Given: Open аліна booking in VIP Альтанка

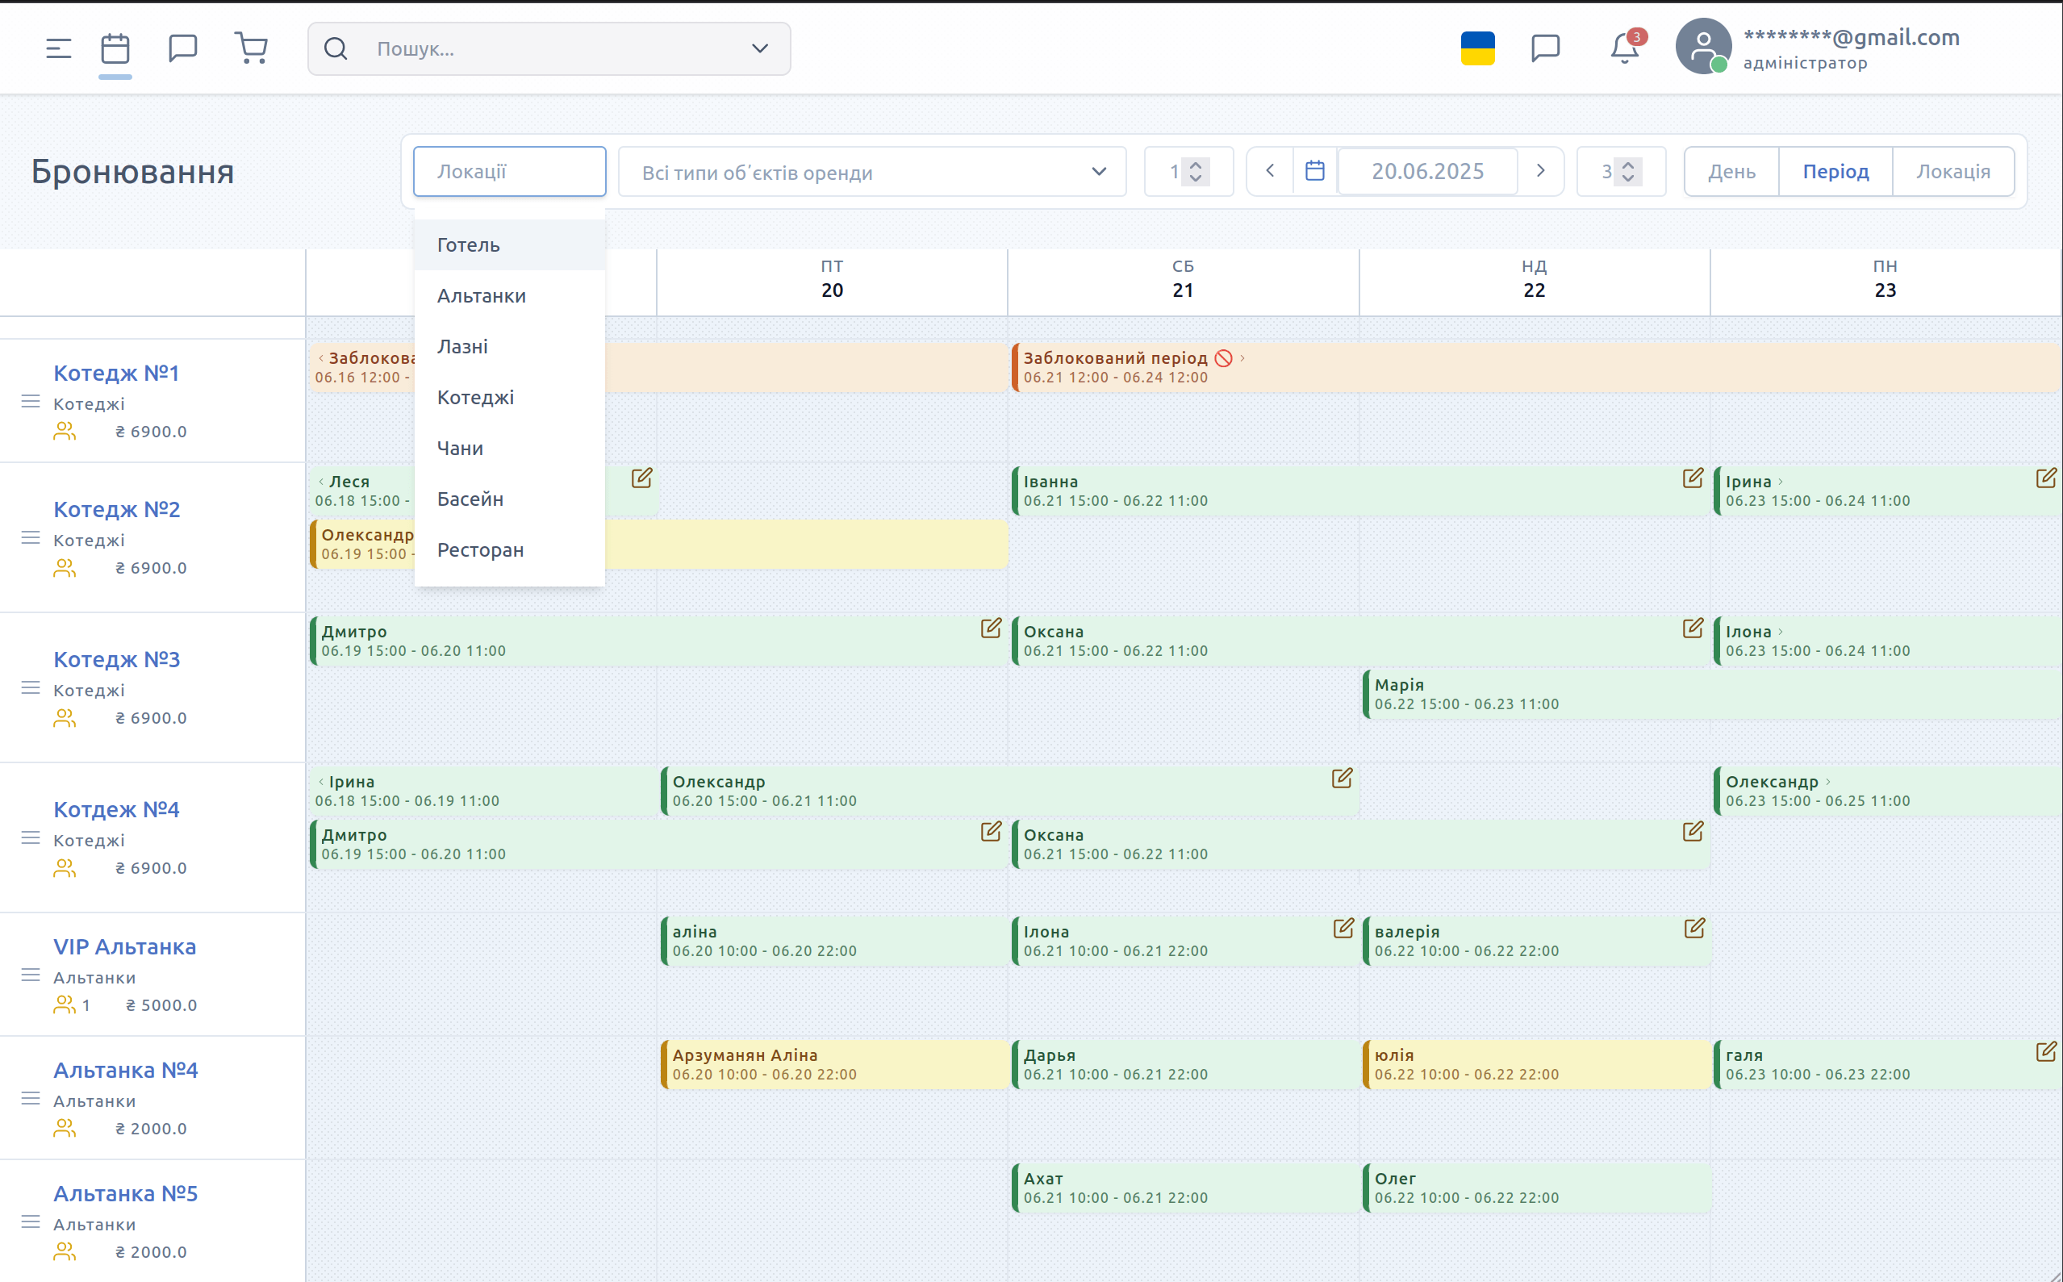Looking at the screenshot, I should tap(834, 942).
